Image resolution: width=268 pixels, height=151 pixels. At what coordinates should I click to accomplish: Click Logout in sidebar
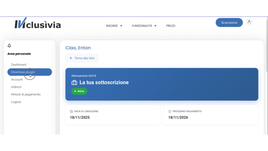click(x=16, y=102)
